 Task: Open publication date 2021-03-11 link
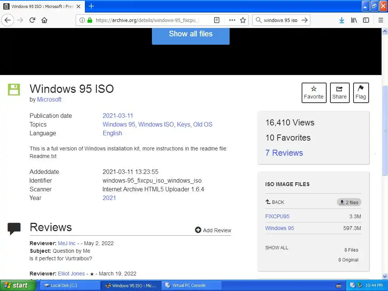118,116
